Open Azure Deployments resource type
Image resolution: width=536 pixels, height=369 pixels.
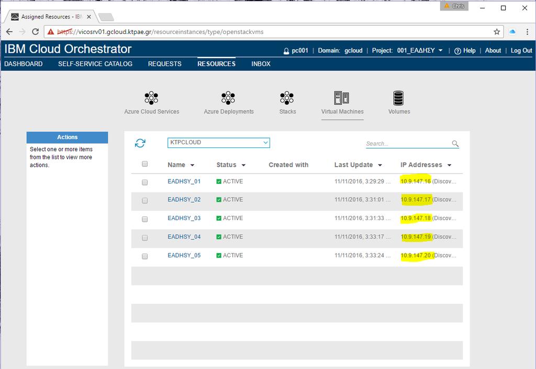pos(228,102)
